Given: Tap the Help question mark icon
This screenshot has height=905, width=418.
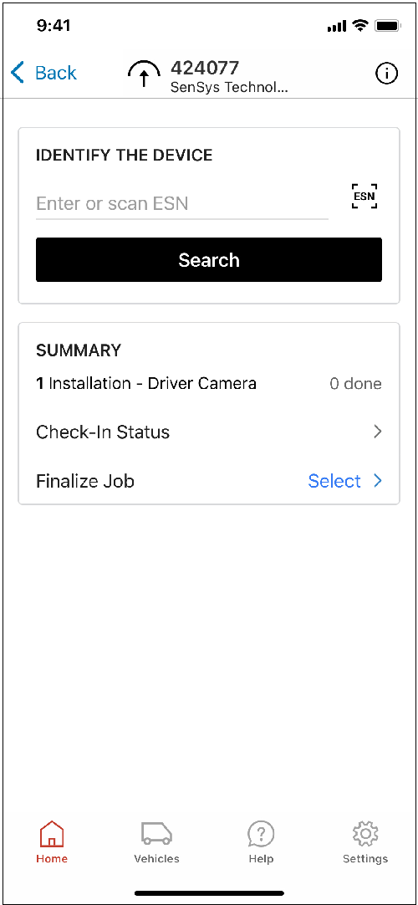Looking at the screenshot, I should tap(261, 835).
